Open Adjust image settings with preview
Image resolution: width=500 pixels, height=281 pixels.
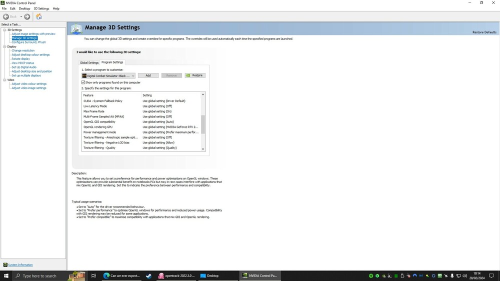[33, 34]
